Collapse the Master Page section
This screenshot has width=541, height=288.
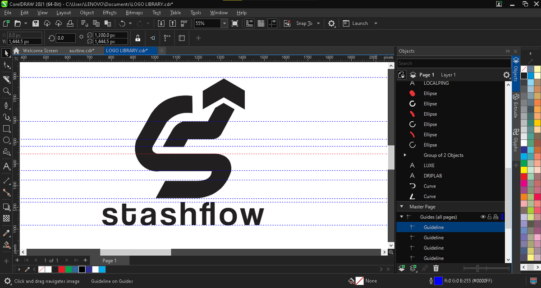tap(401, 206)
